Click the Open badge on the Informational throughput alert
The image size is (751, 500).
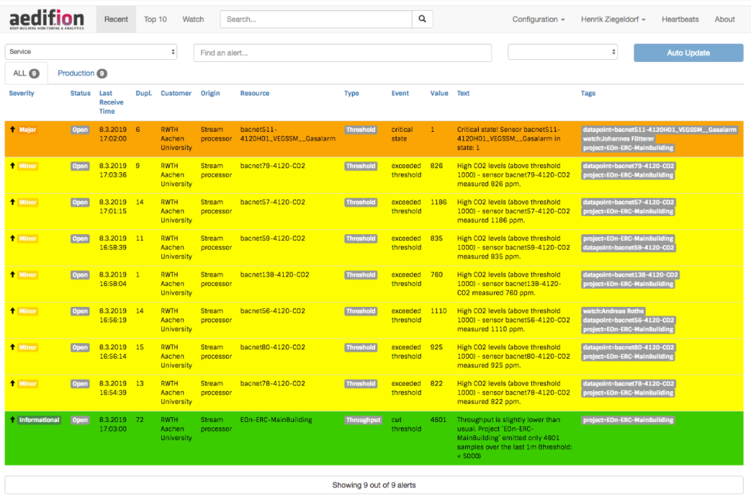80,419
